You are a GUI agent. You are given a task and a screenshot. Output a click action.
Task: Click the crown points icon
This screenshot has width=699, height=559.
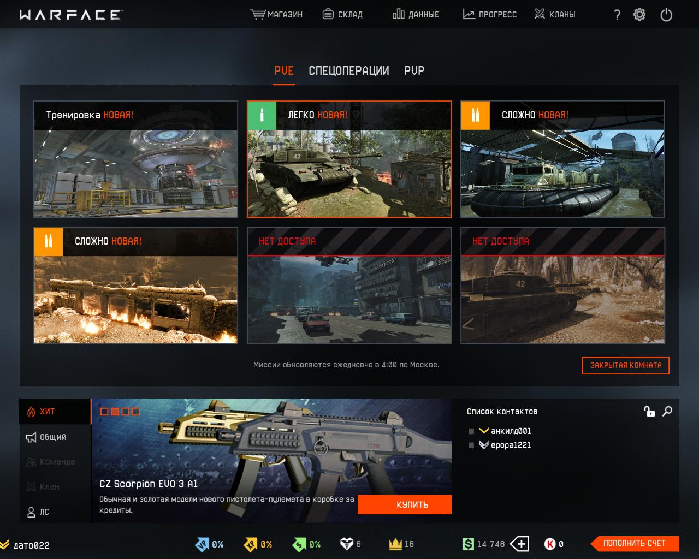[395, 544]
